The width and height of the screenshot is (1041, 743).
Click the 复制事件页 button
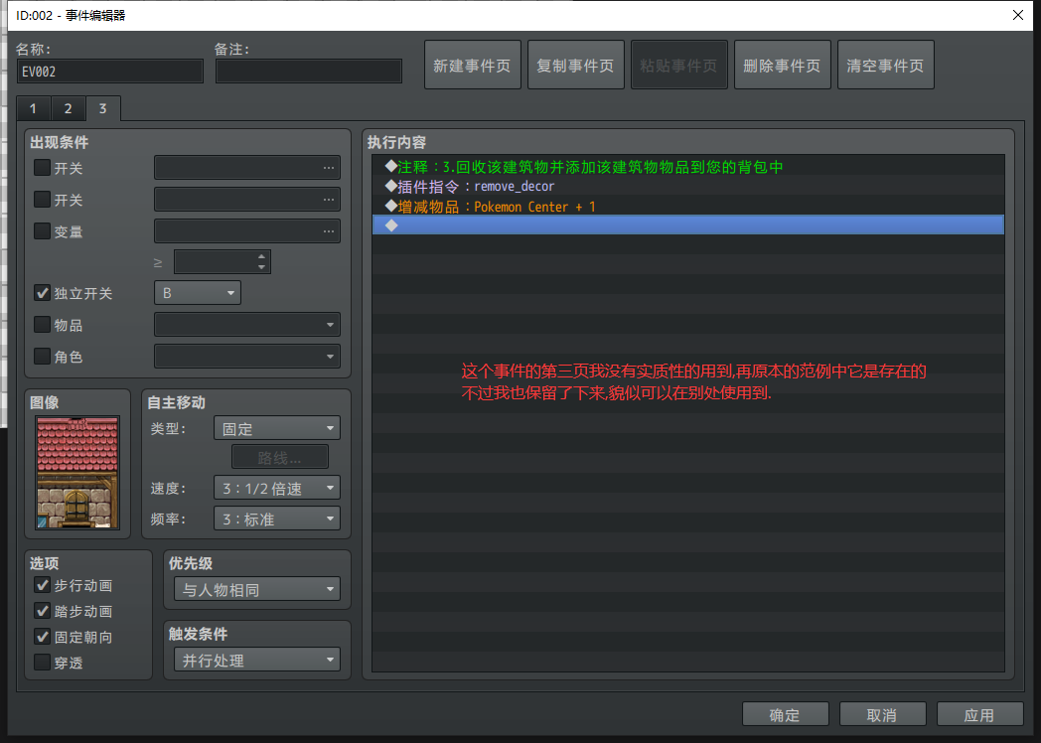tap(575, 66)
